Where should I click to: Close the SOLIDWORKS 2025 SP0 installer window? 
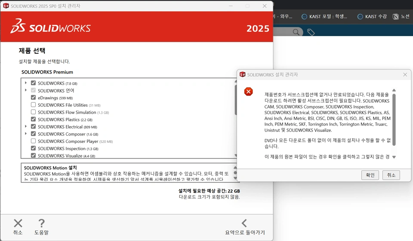pos(265,6)
